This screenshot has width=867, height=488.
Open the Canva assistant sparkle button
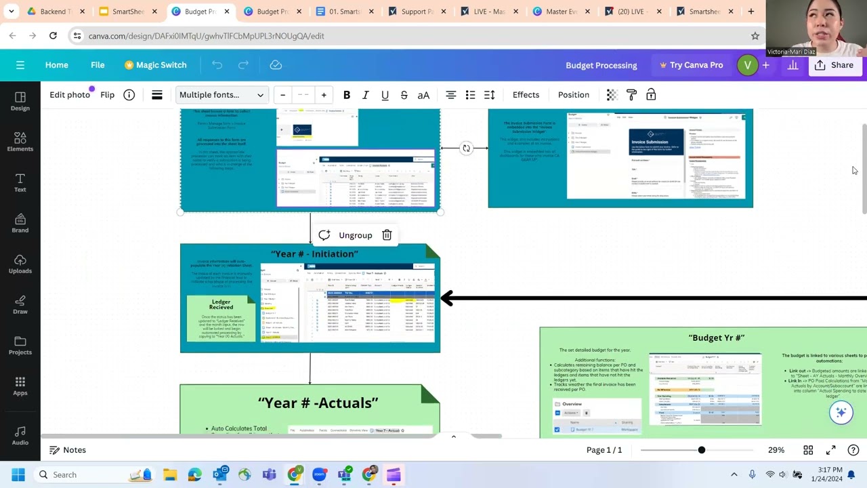[x=841, y=412]
